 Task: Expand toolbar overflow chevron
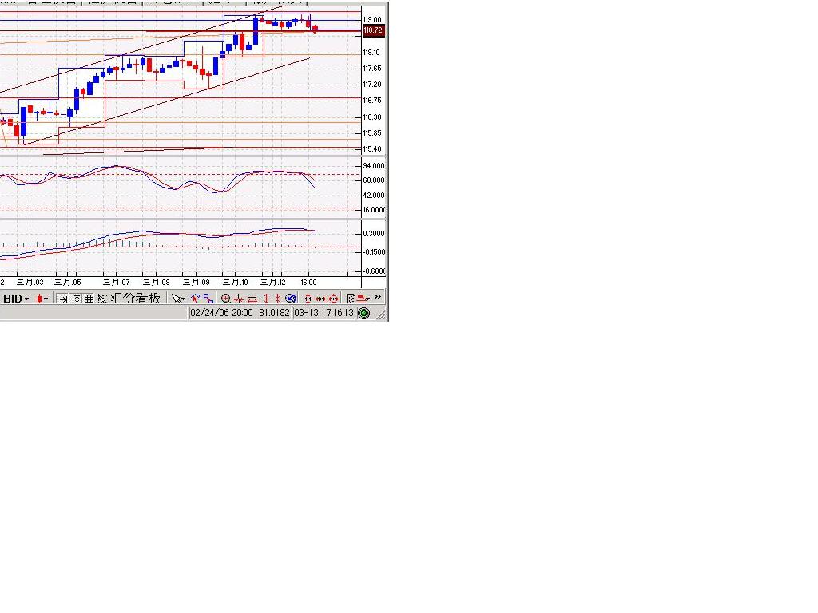click(x=378, y=297)
